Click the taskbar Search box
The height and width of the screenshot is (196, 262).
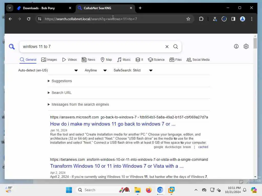click(103, 190)
